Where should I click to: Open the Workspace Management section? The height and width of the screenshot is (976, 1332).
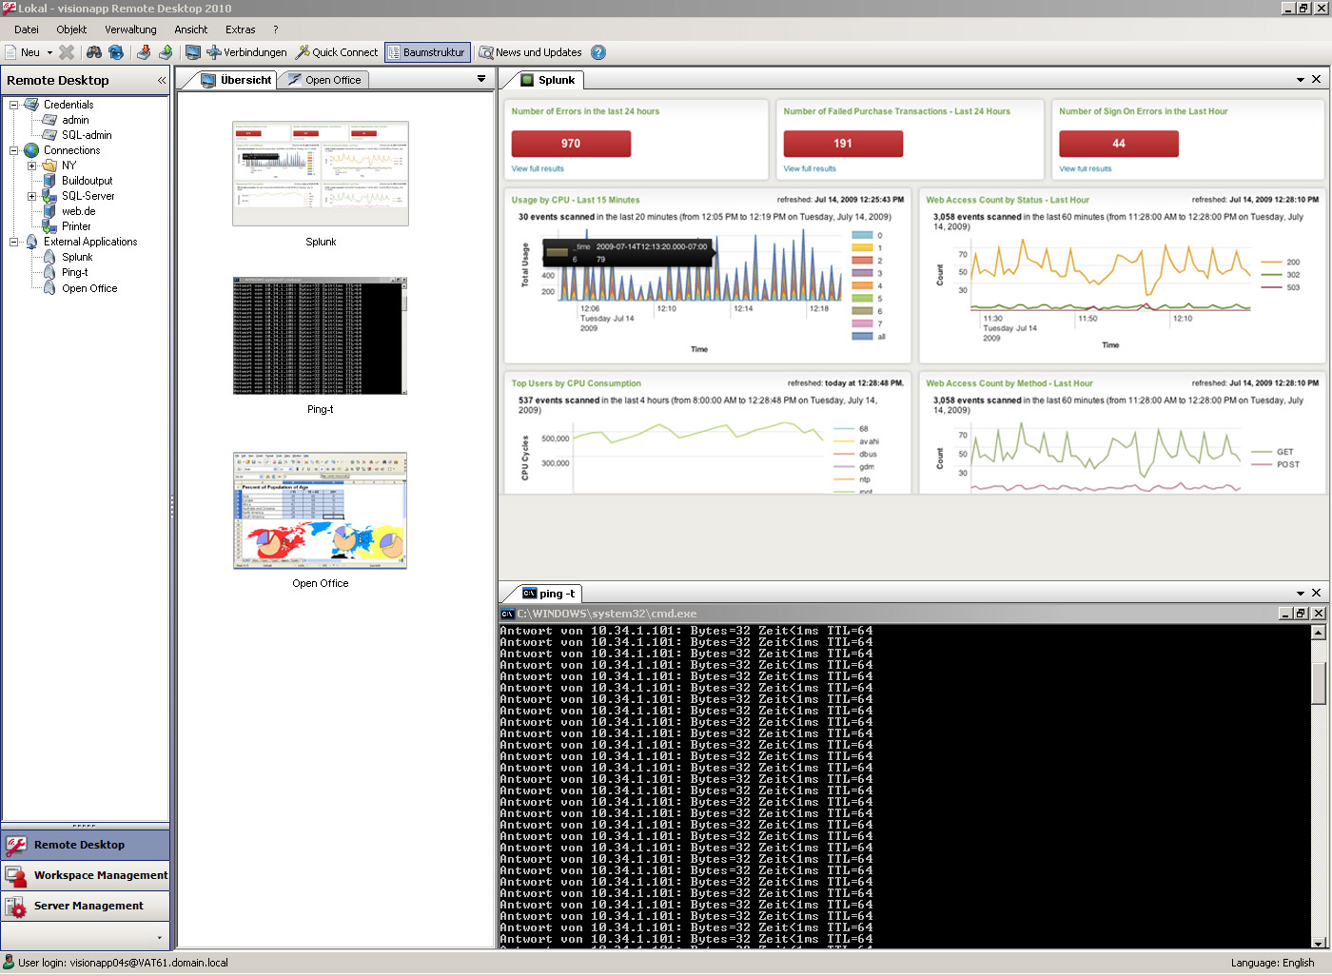[86, 875]
